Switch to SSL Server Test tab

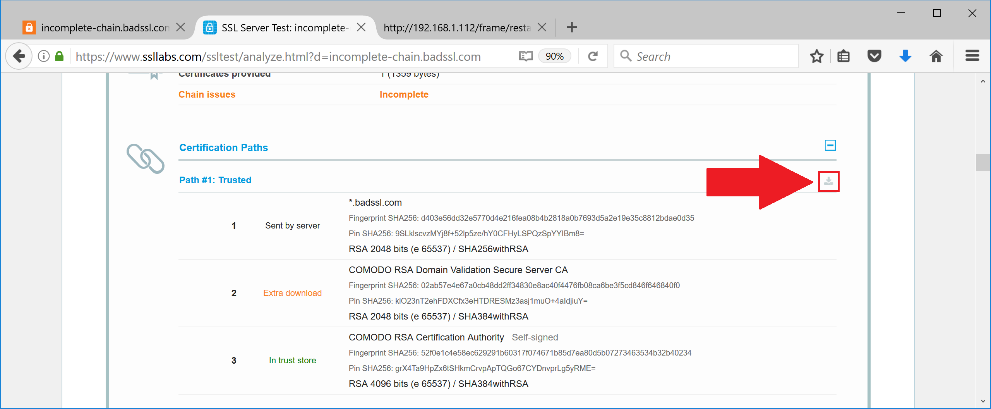(285, 27)
